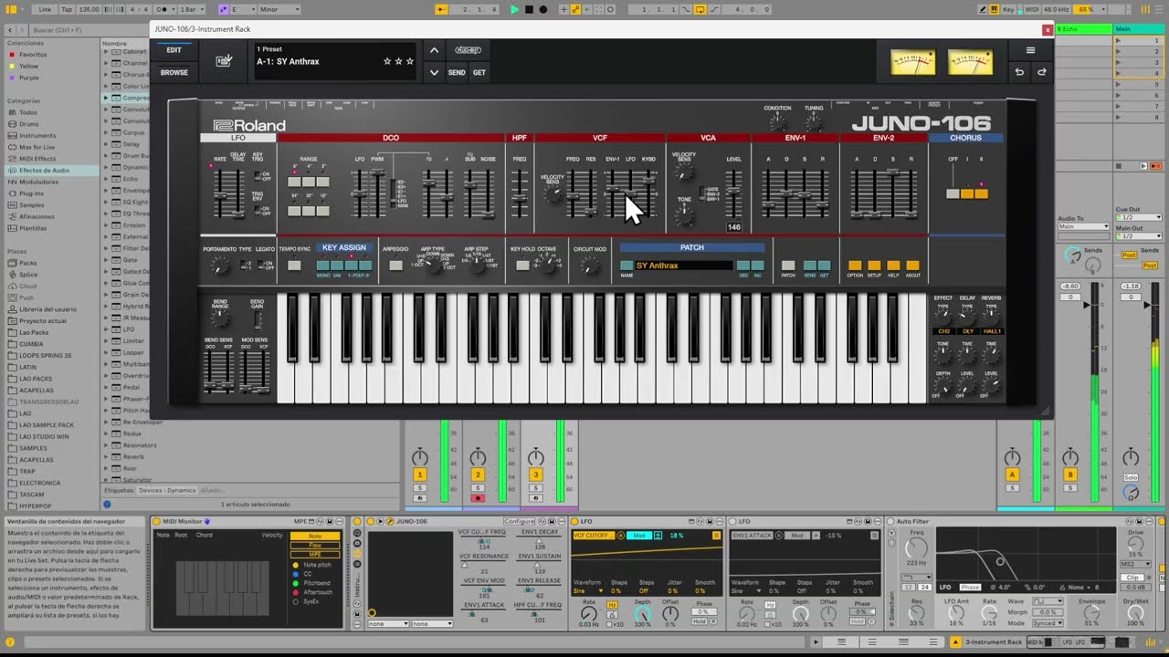This screenshot has height=657, width=1169.
Task: Open the Instruments category
Action: click(37, 135)
